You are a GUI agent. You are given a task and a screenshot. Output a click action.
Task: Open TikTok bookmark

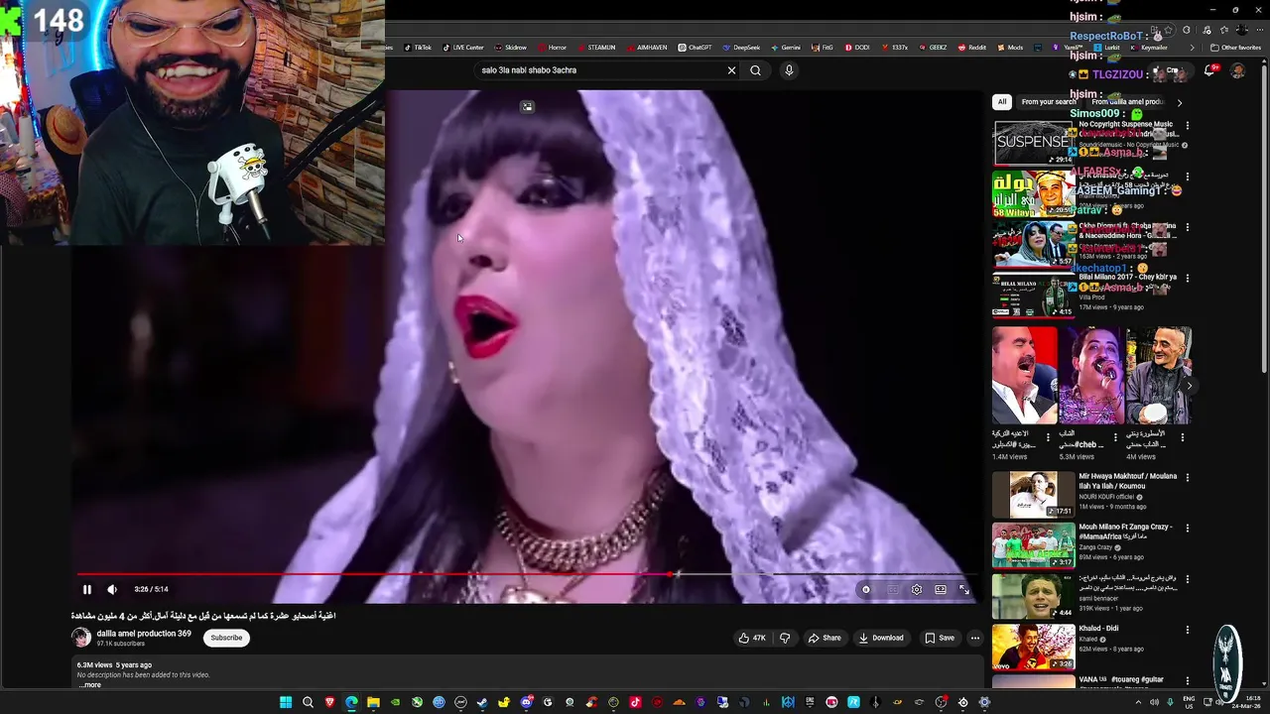tap(418, 48)
